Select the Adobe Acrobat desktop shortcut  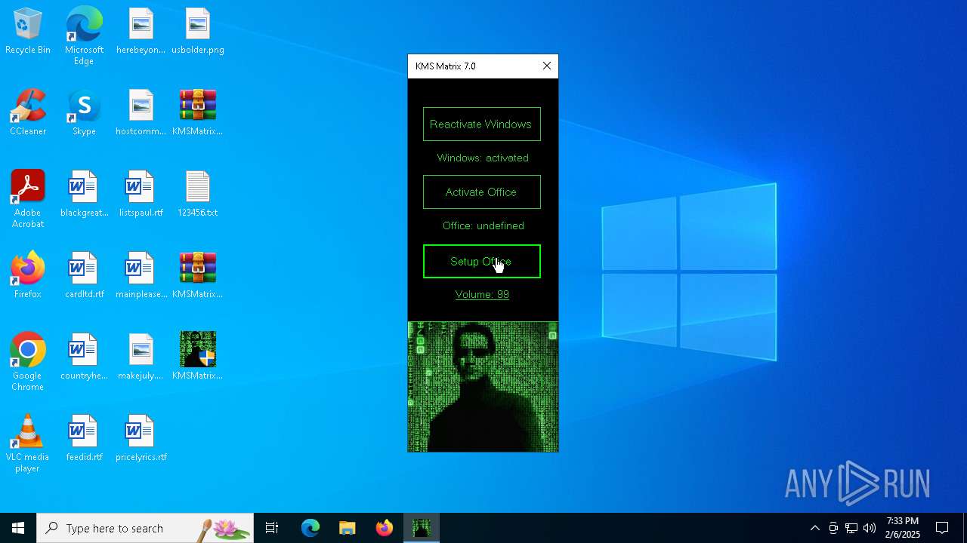tap(28, 199)
